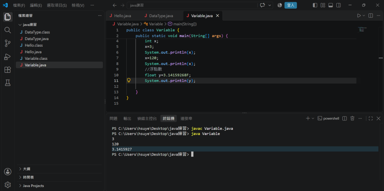Viewport: 384px width, 191px height.
Task: Switch to the 偵錯主控台 debug console tab
Action: click(147, 118)
